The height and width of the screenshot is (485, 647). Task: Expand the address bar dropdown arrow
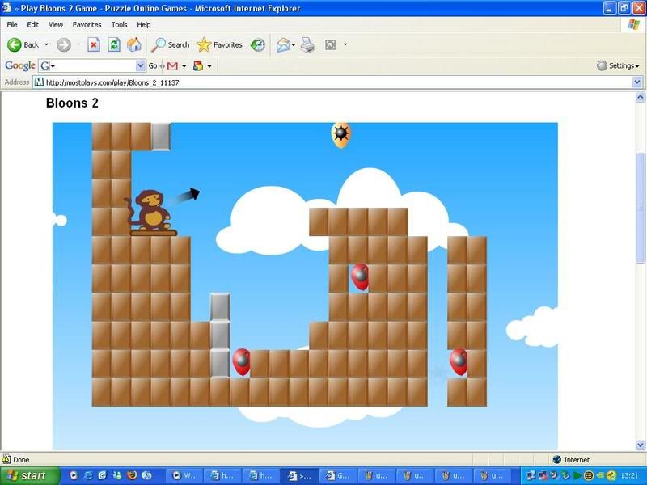click(x=637, y=82)
